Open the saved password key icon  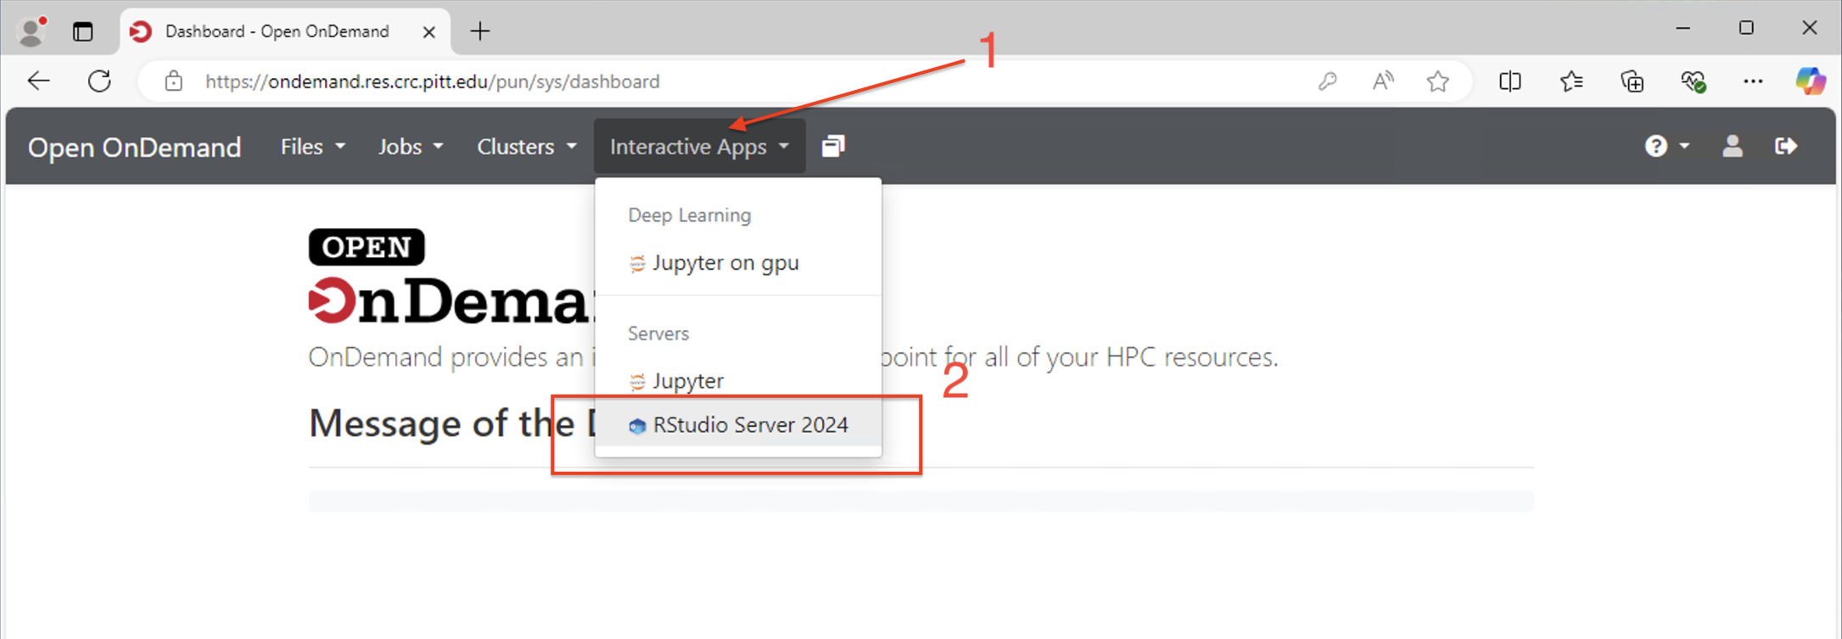pos(1328,81)
